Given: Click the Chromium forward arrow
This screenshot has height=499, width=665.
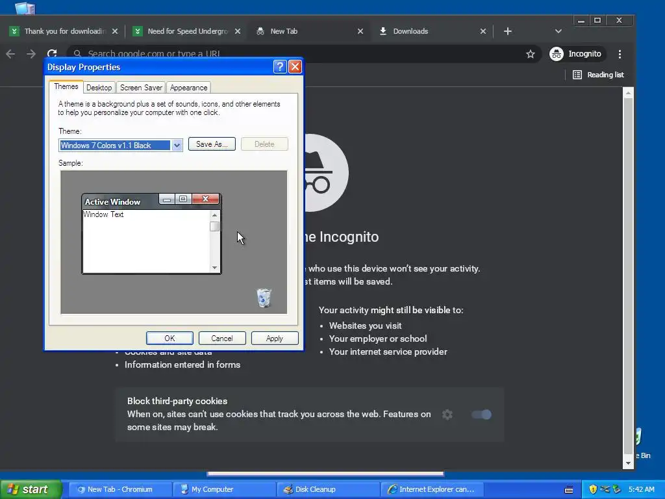Looking at the screenshot, I should (31, 54).
